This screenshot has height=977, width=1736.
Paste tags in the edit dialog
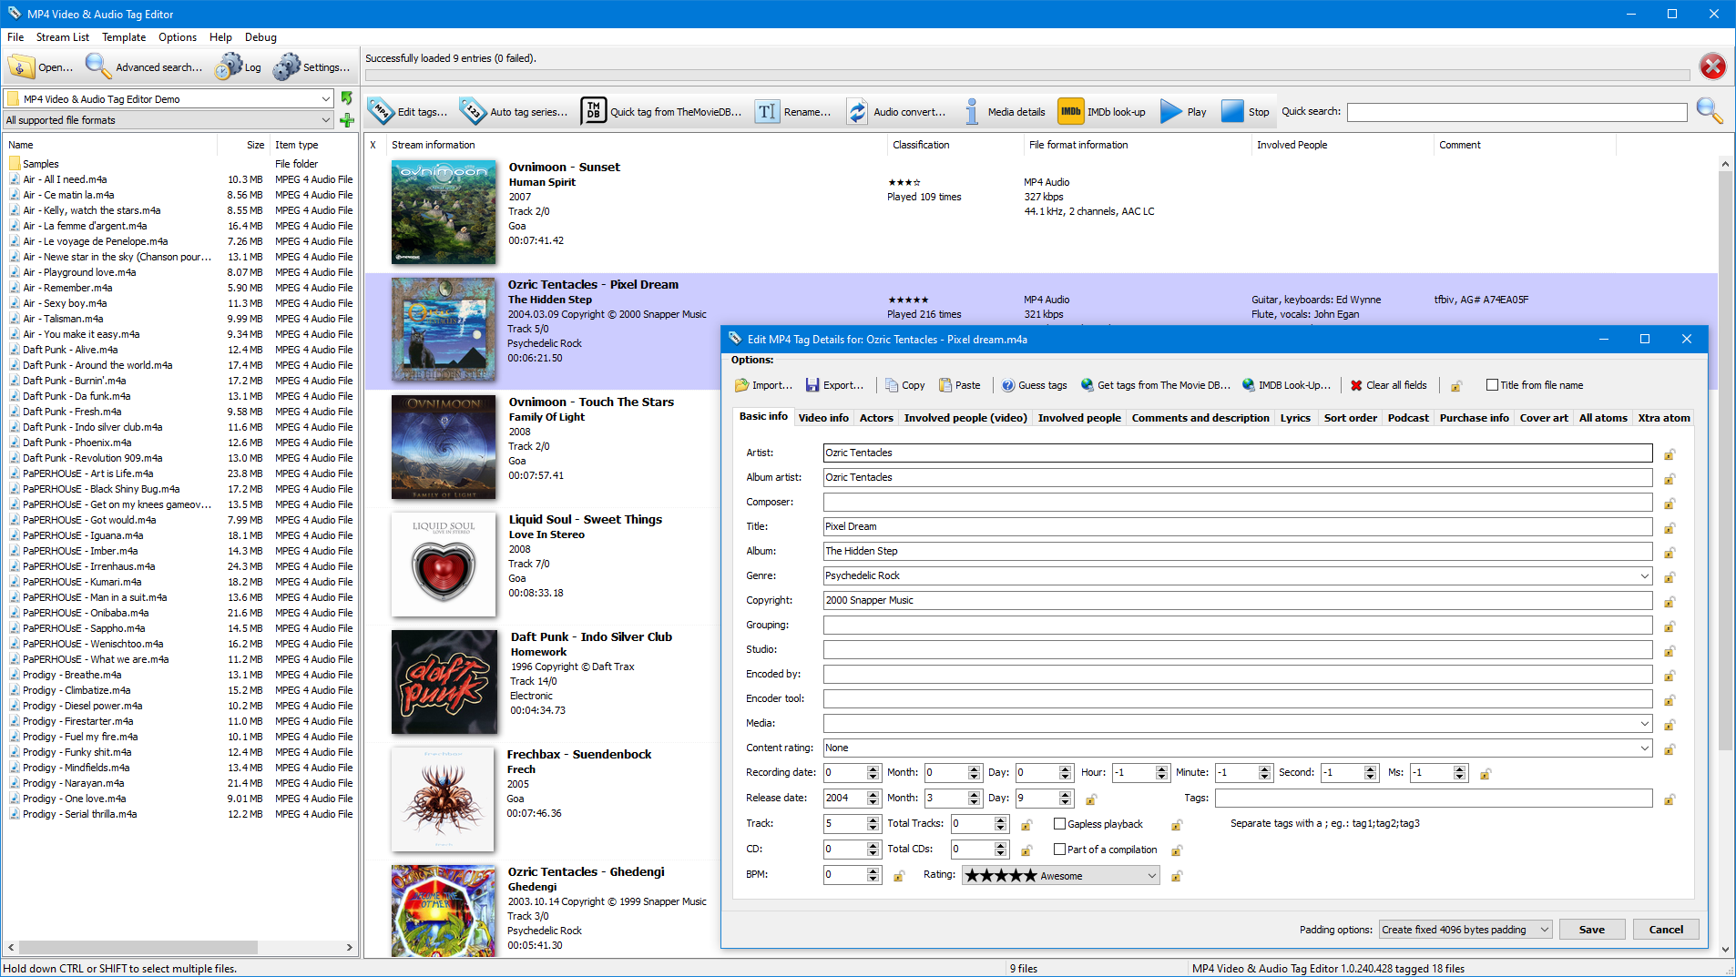coord(959,385)
